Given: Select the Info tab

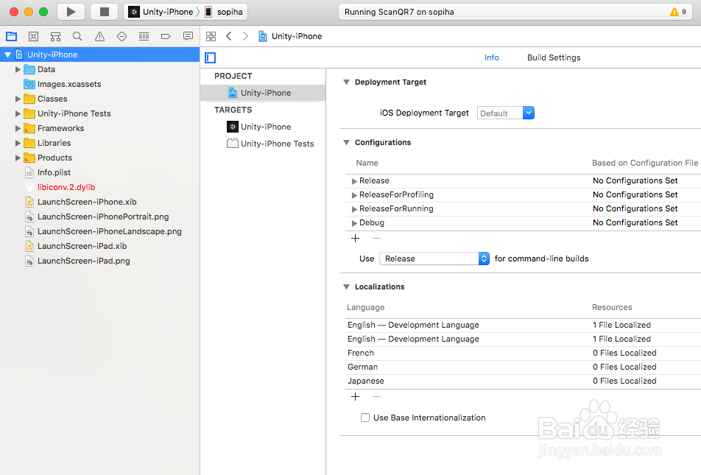Looking at the screenshot, I should click(491, 57).
